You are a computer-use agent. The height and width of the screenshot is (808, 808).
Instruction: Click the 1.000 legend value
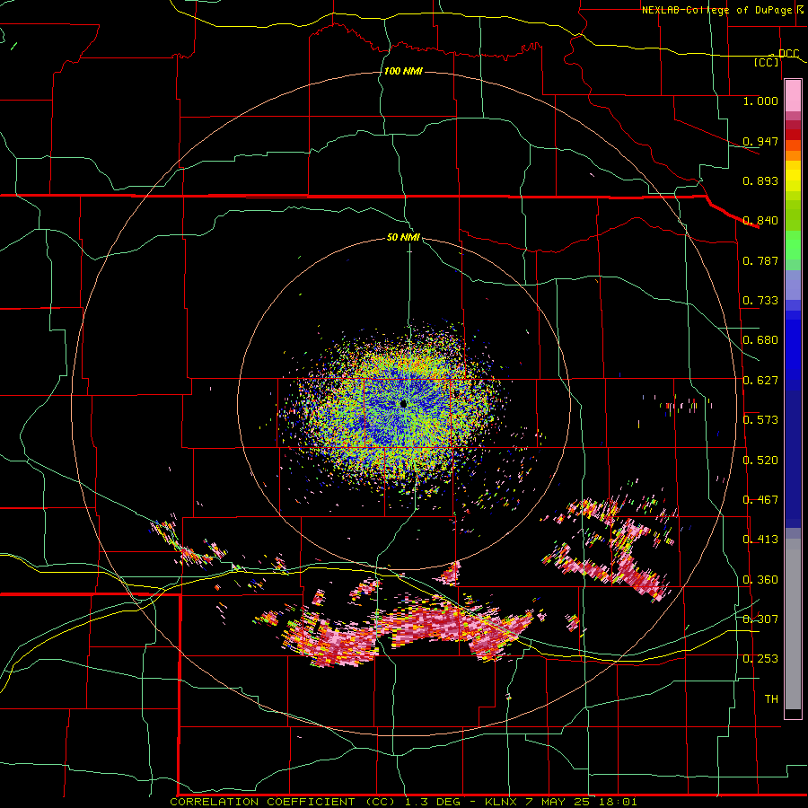pyautogui.click(x=760, y=101)
